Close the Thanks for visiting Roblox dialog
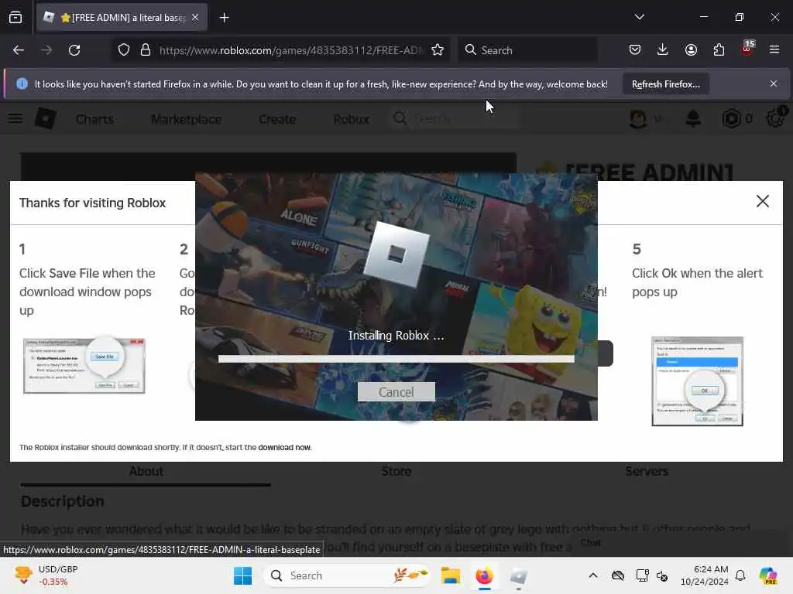The height and width of the screenshot is (594, 793). point(762,201)
